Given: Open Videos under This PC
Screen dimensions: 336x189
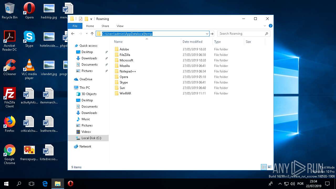Looking at the screenshot, I should [83, 132].
